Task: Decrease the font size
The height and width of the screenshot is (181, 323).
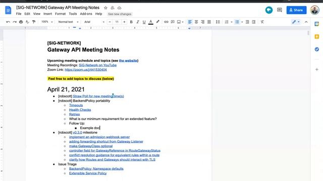Action: pos(110,22)
